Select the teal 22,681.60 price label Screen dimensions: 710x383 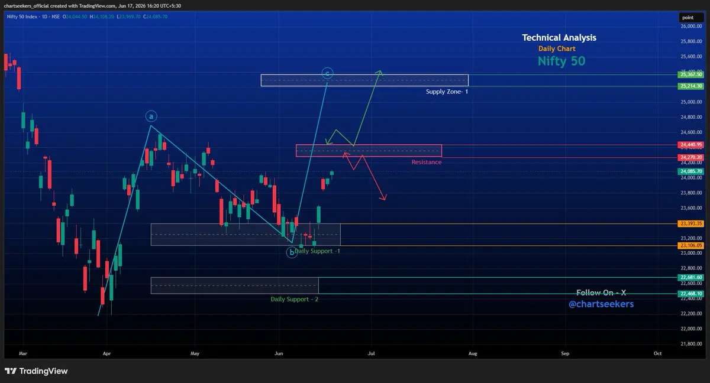691,277
